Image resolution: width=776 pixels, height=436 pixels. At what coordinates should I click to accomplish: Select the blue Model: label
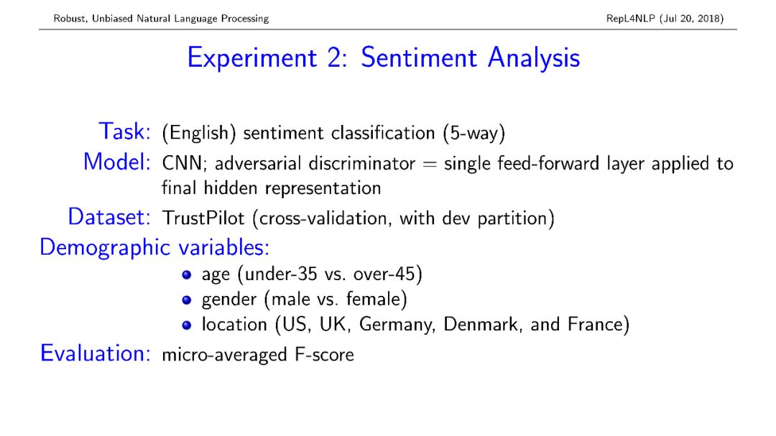117,162
